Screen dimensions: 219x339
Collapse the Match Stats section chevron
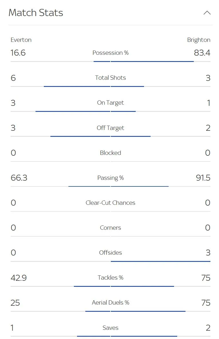point(207,13)
